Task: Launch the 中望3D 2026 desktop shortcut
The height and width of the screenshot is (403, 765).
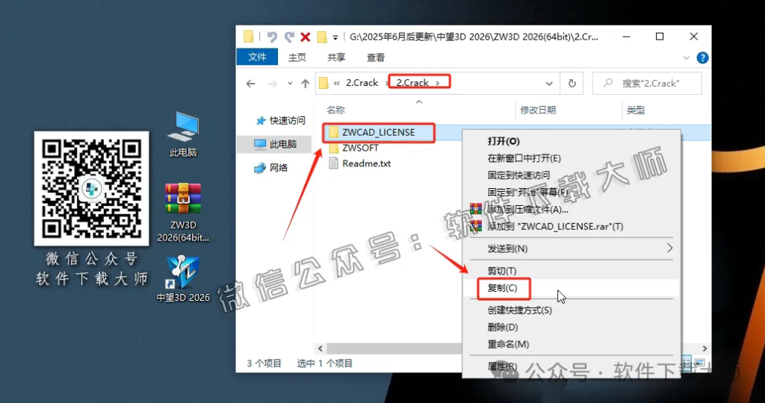Action: [183, 278]
